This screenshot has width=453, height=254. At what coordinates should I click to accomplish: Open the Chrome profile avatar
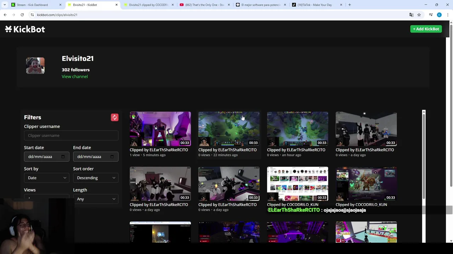pyautogui.click(x=439, y=15)
